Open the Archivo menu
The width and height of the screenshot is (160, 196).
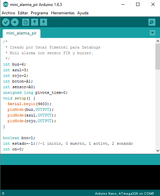(9, 13)
